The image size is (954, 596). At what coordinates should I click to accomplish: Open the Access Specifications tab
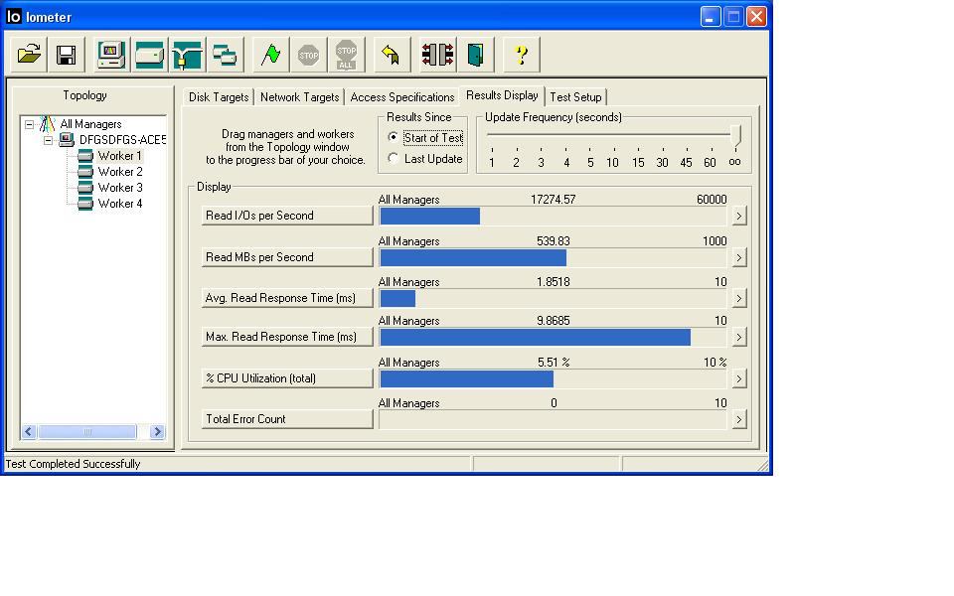point(402,97)
